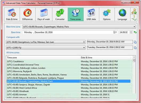Select the highlighted Brussels, Copenhagen row
141x103 pixels.
tap(68, 81)
